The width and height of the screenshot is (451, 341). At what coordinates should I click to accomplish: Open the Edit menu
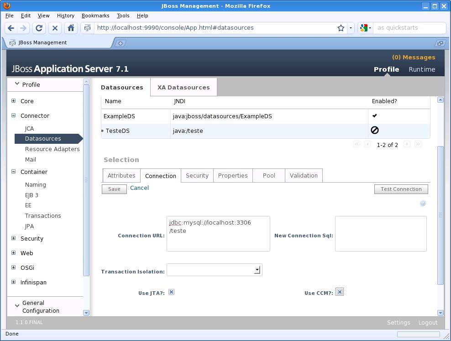[x=26, y=16]
